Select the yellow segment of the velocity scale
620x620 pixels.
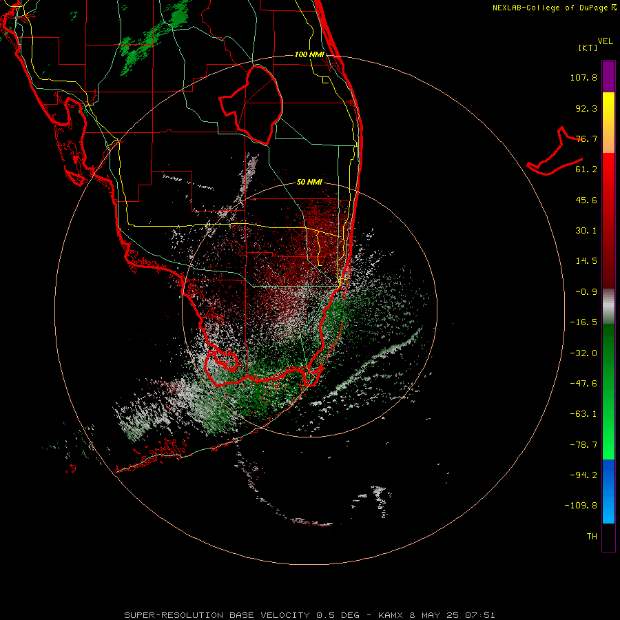coord(608,123)
